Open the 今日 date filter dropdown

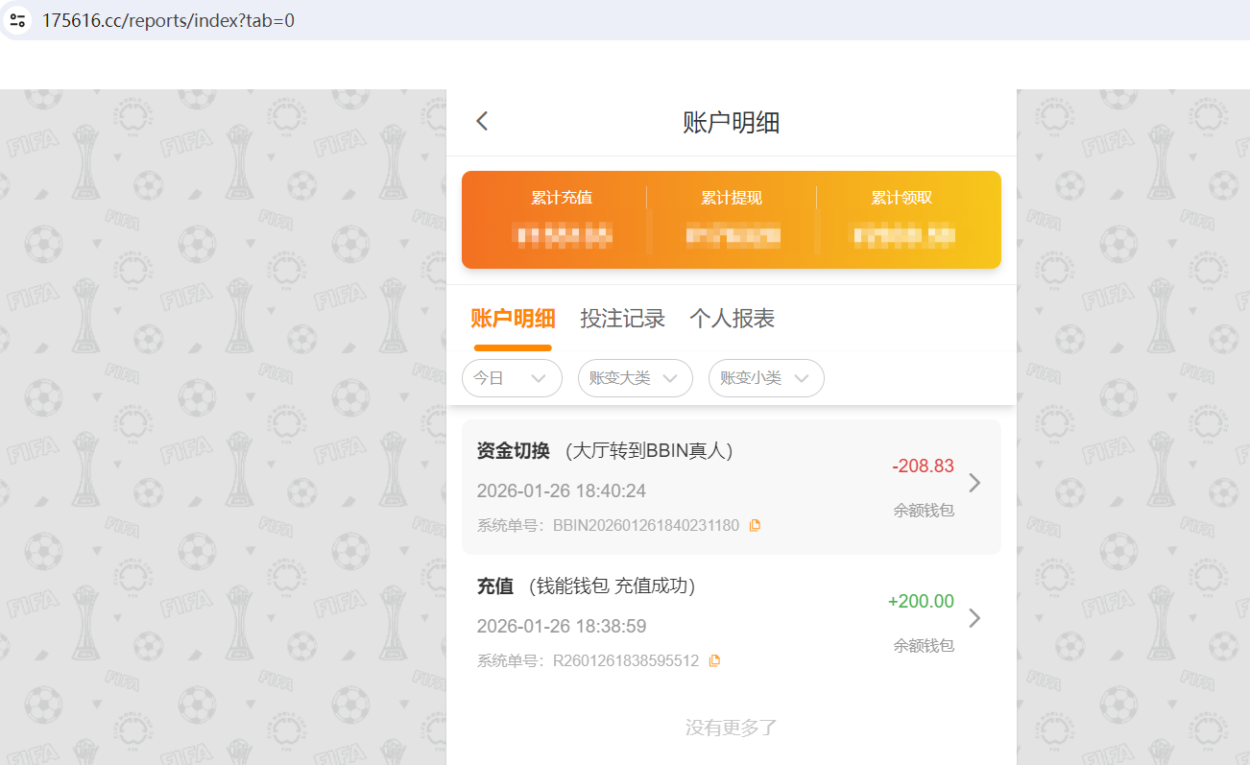click(512, 378)
